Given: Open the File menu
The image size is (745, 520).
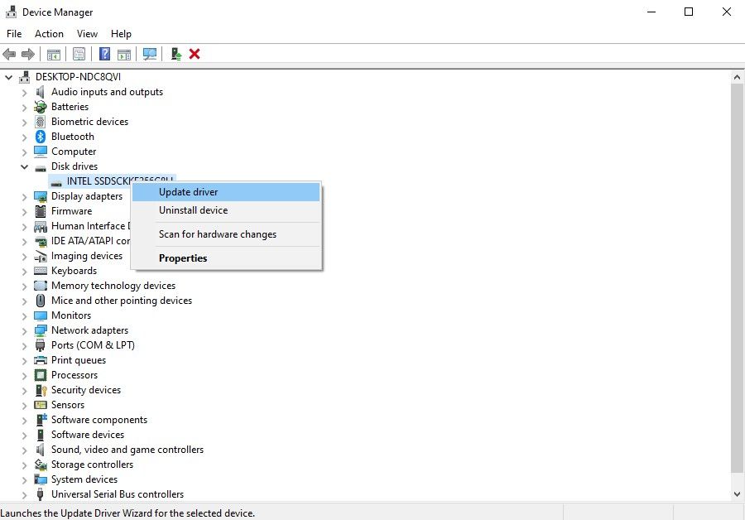Looking at the screenshot, I should (14, 34).
